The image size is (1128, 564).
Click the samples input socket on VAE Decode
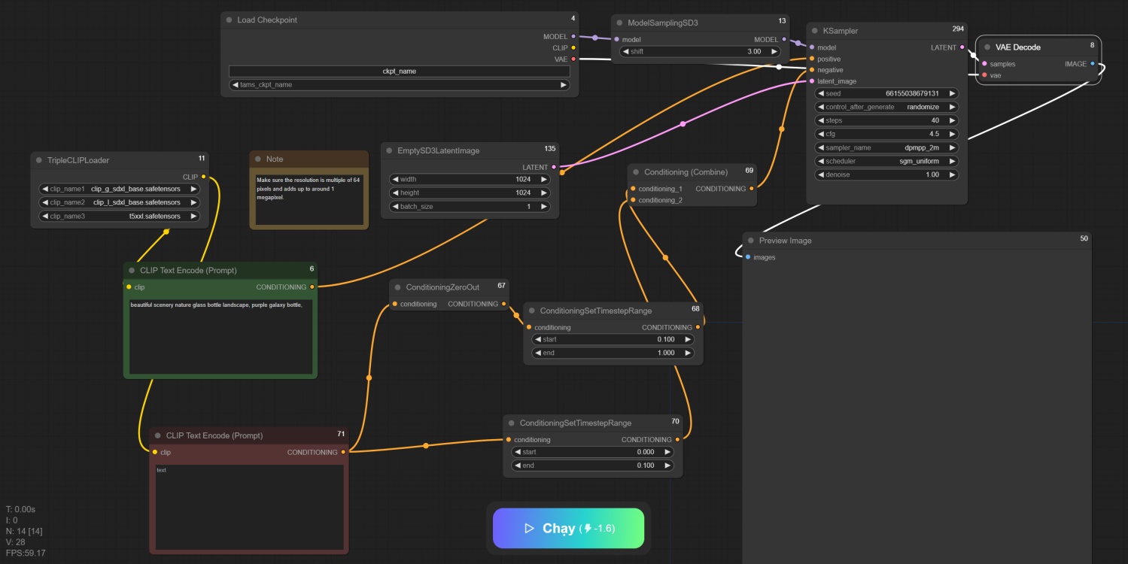984,64
